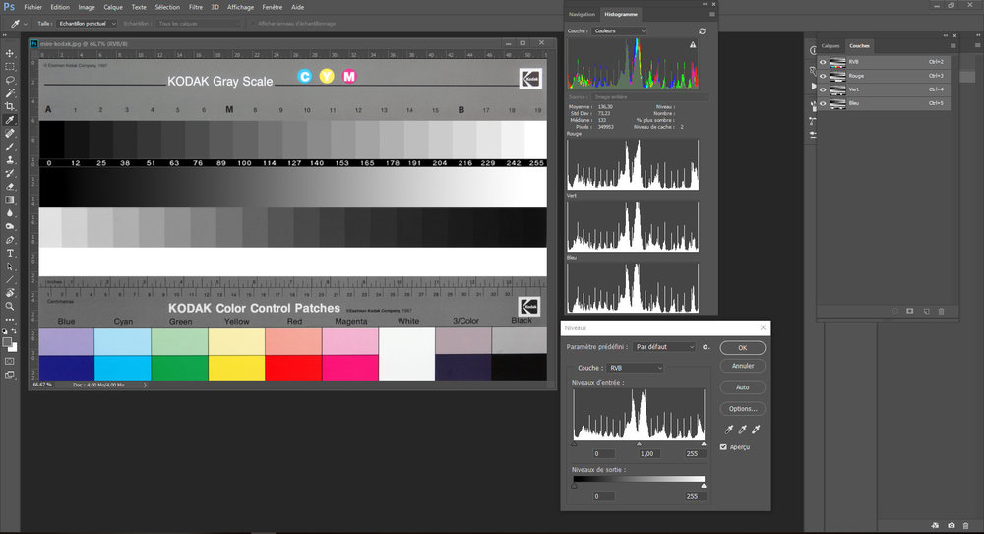Hide the Bleu channel visibility eye
The height and width of the screenshot is (534, 984).
pos(823,103)
